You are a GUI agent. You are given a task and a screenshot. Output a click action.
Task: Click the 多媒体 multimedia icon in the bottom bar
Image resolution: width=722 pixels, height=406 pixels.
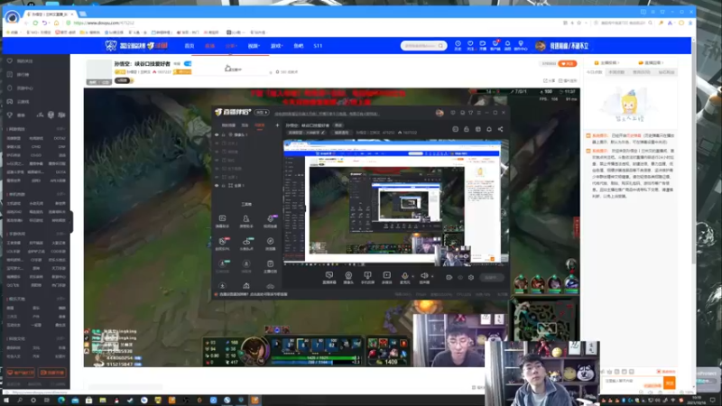click(x=387, y=277)
